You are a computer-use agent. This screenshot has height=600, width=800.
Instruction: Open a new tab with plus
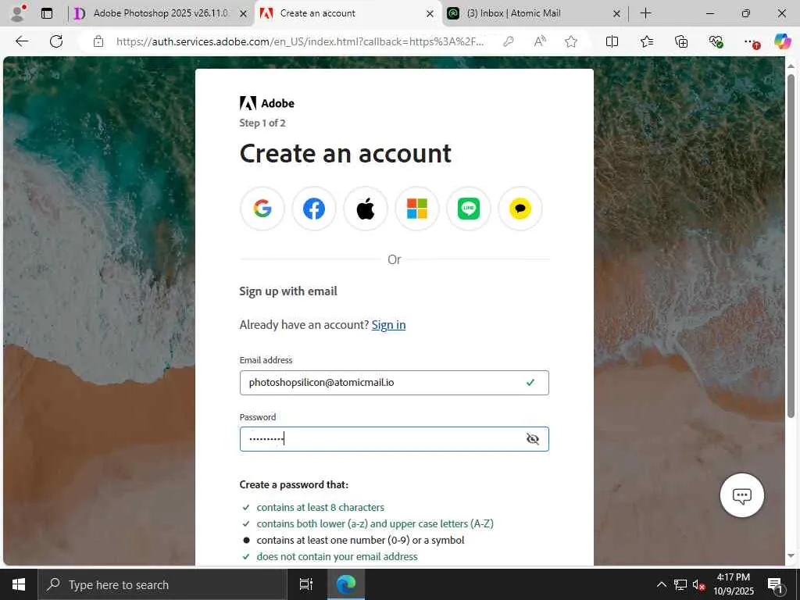[x=645, y=13]
